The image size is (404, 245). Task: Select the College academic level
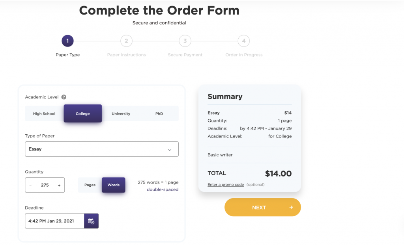[83, 113]
